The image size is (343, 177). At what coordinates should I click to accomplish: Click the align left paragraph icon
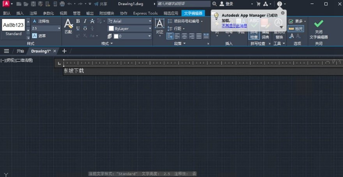(x=177, y=36)
